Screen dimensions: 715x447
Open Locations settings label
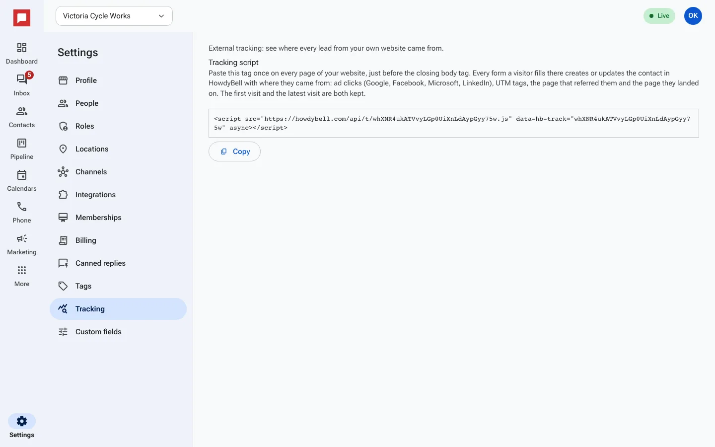pyautogui.click(x=92, y=149)
